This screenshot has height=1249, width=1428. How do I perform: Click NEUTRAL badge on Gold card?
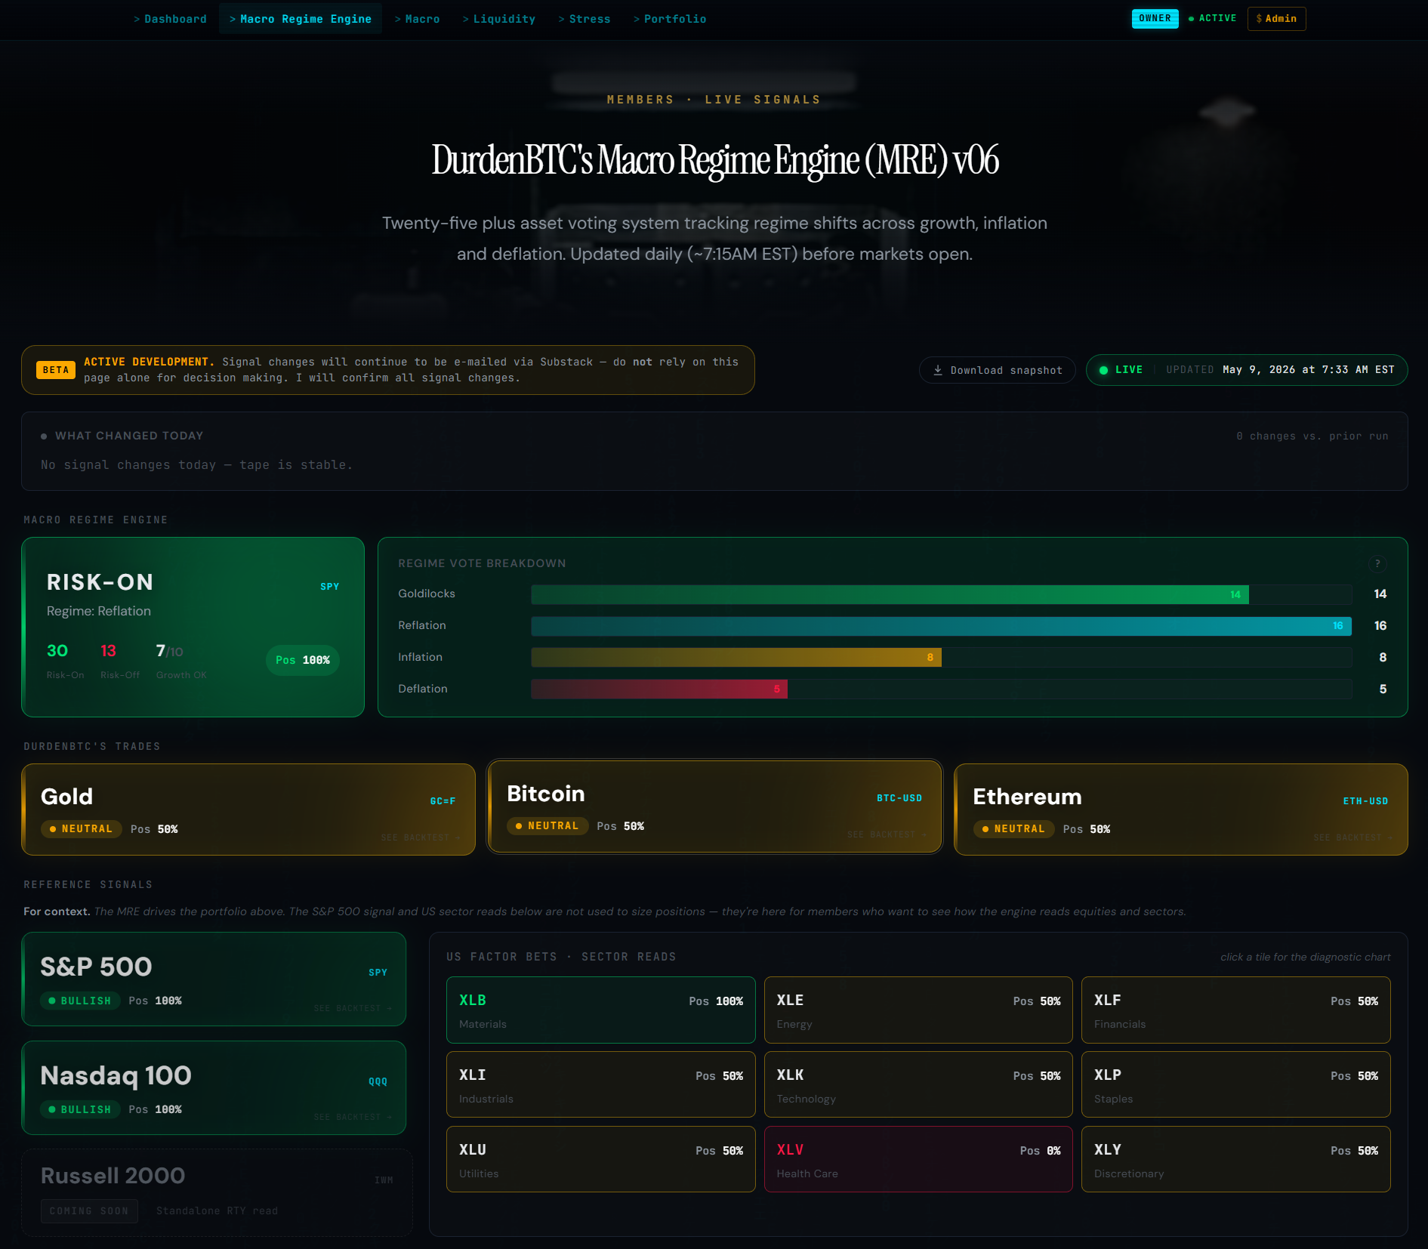(x=81, y=829)
